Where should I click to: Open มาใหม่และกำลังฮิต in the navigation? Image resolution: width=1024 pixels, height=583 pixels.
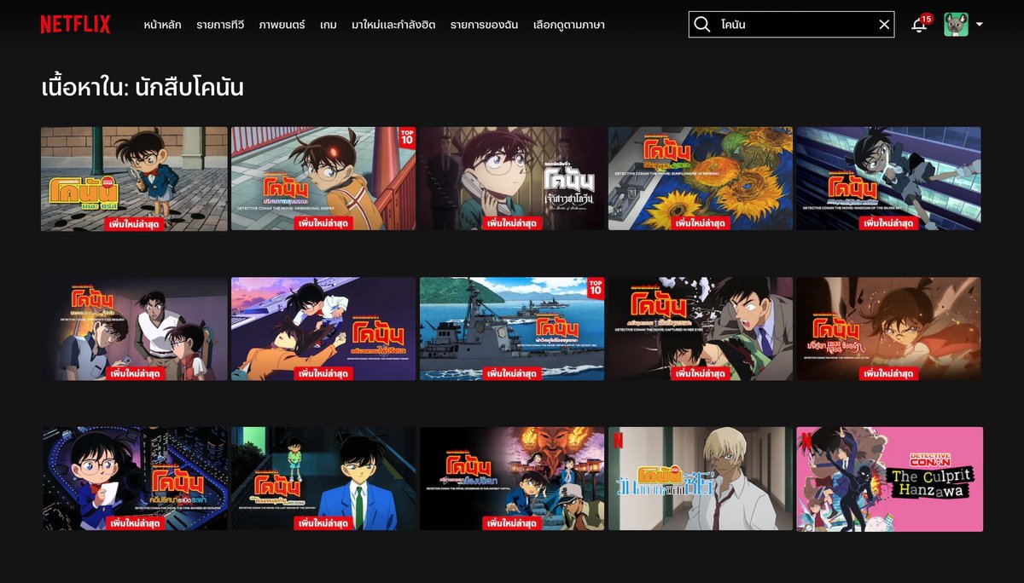pos(393,25)
